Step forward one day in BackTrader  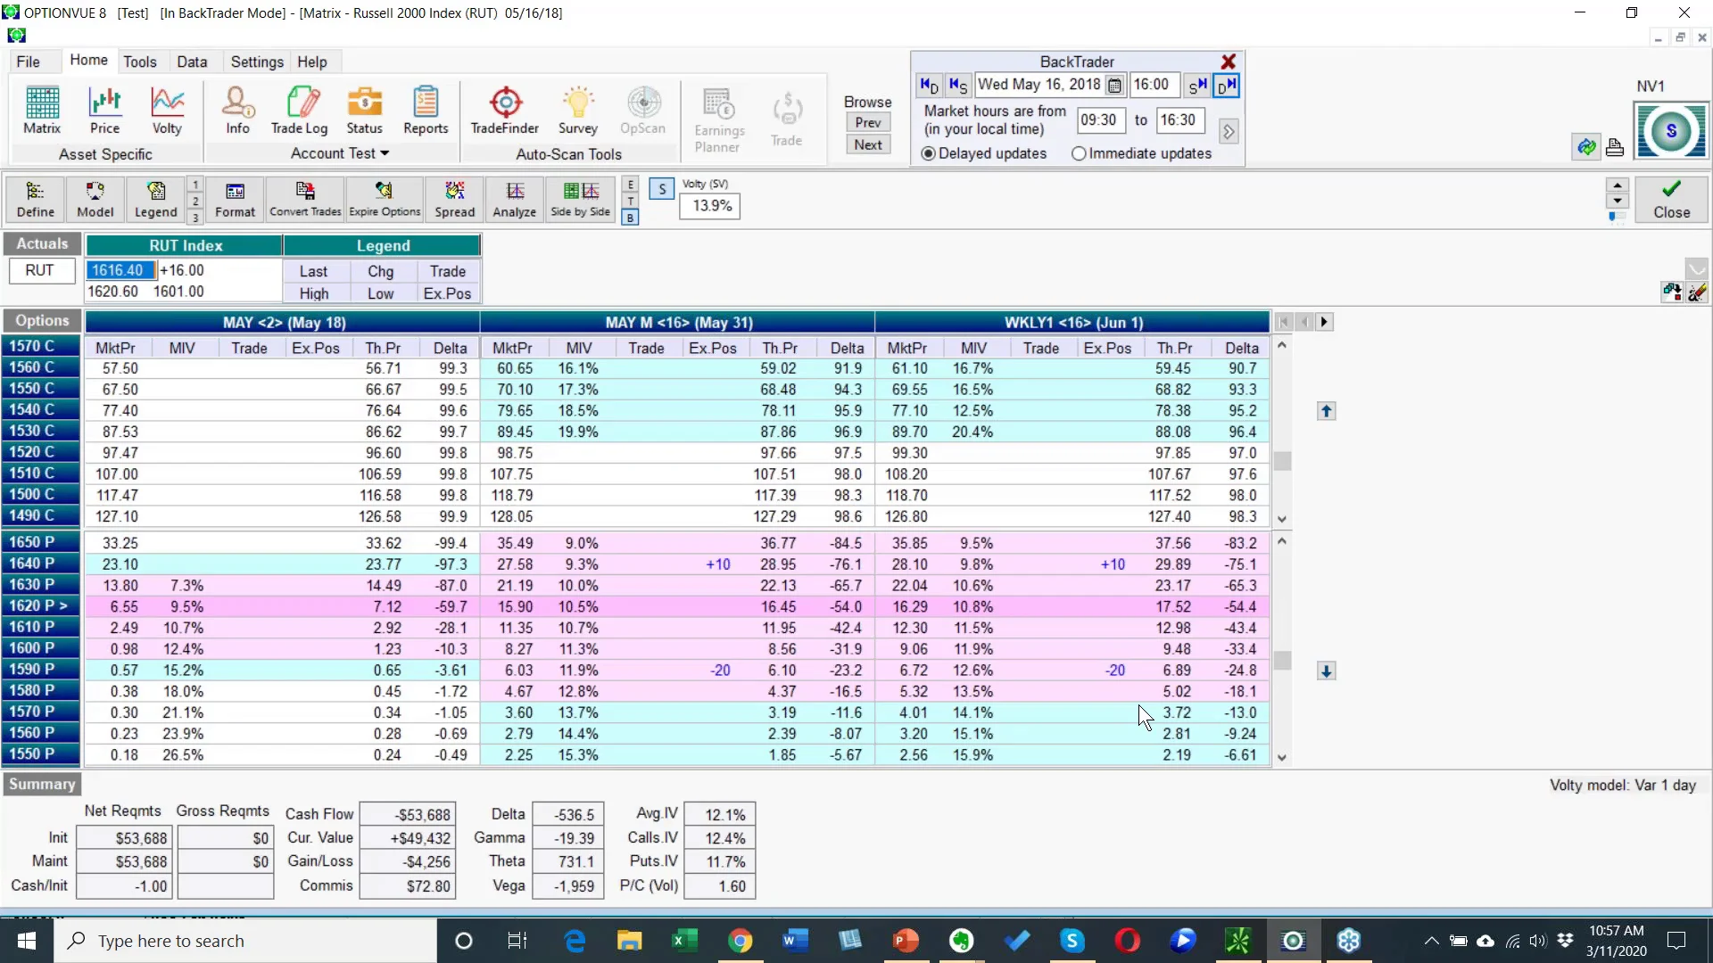pyautogui.click(x=1227, y=85)
